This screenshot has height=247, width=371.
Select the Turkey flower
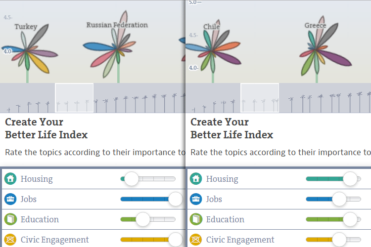click(x=27, y=50)
